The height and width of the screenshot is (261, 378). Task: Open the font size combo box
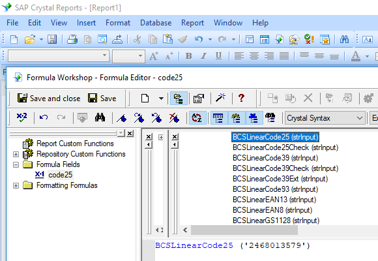(129, 56)
